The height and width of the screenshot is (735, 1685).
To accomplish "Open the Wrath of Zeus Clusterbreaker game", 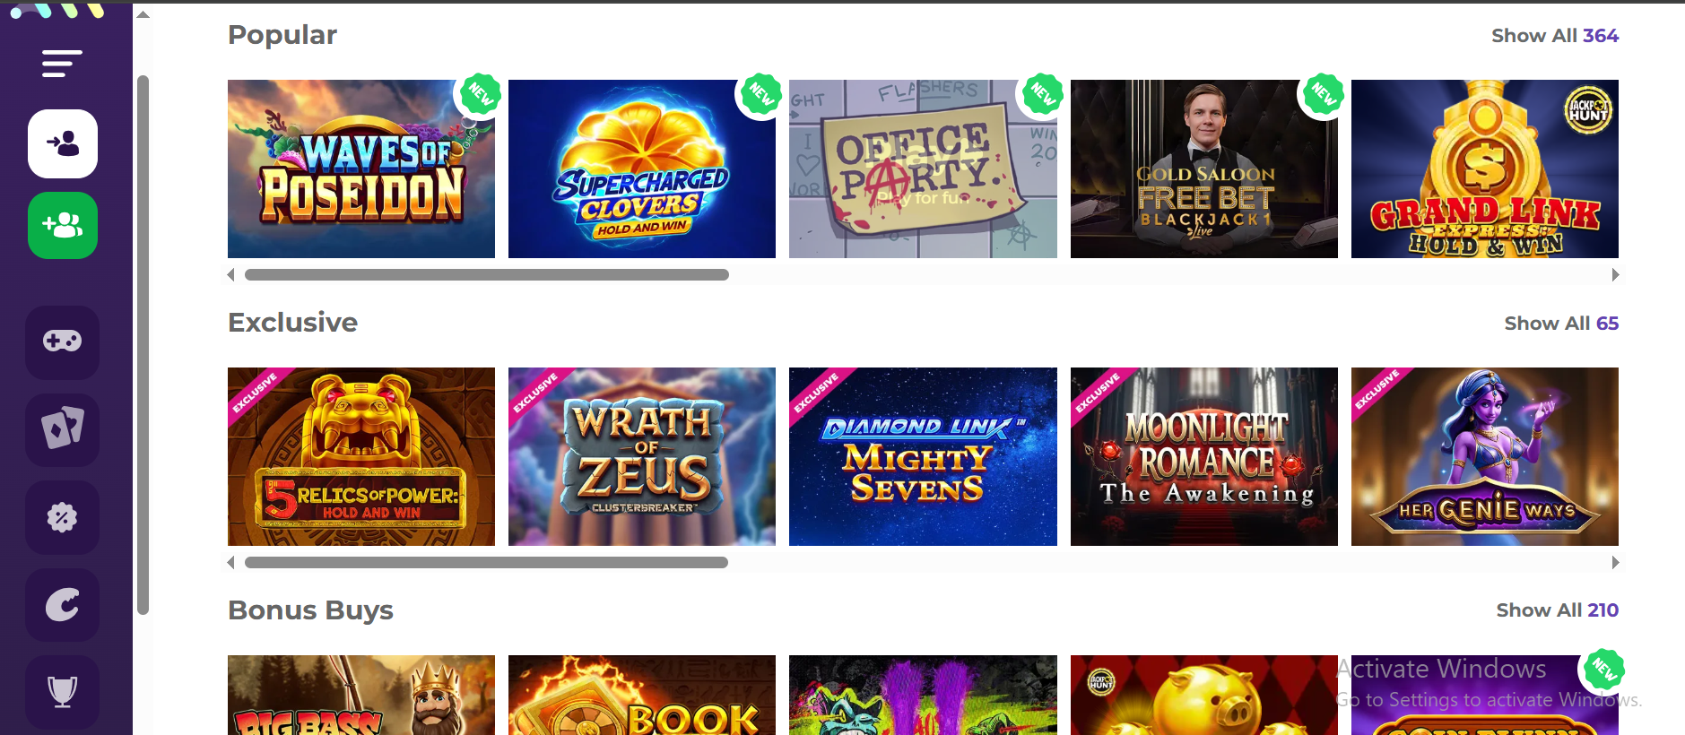I will point(642,456).
